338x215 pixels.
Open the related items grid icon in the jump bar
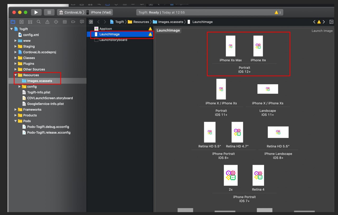91,22
